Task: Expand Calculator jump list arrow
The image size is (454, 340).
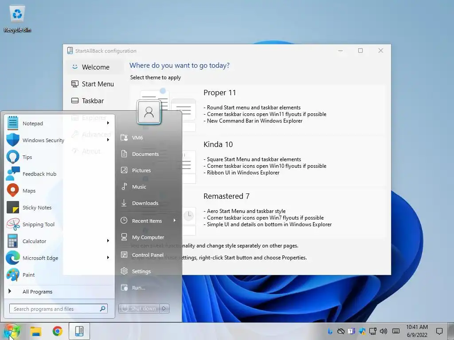Action: coord(108,241)
